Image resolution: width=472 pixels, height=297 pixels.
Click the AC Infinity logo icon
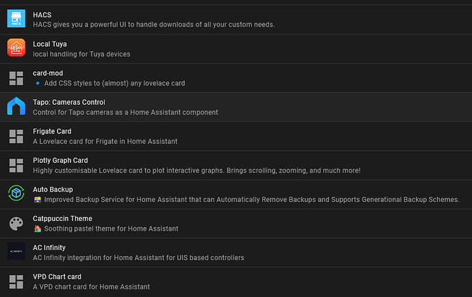[x=16, y=251]
